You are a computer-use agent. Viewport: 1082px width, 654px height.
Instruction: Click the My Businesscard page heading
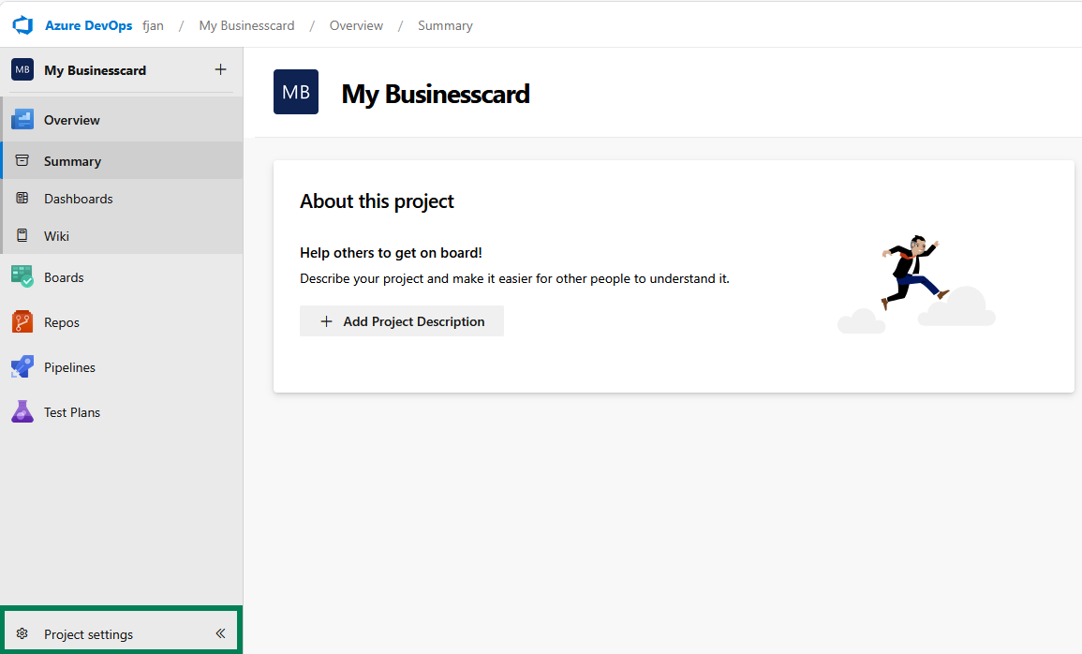[436, 94]
